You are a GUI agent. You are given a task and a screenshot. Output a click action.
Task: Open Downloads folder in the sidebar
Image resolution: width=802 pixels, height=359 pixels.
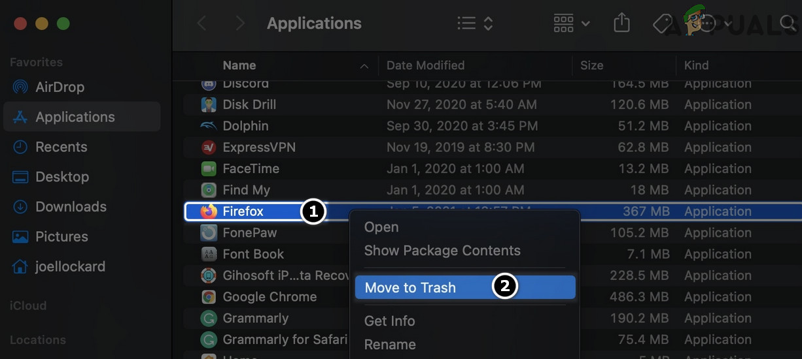click(x=70, y=207)
